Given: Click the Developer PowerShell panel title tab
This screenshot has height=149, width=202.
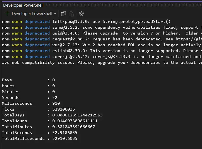Looking at the screenshot, I should click(x=23, y=5).
